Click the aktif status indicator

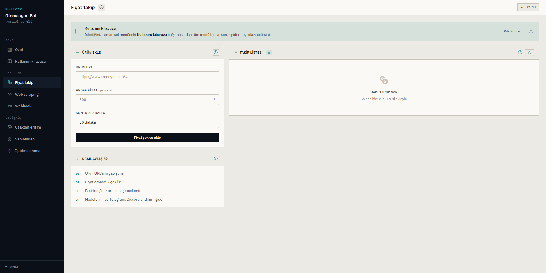(x=12, y=267)
